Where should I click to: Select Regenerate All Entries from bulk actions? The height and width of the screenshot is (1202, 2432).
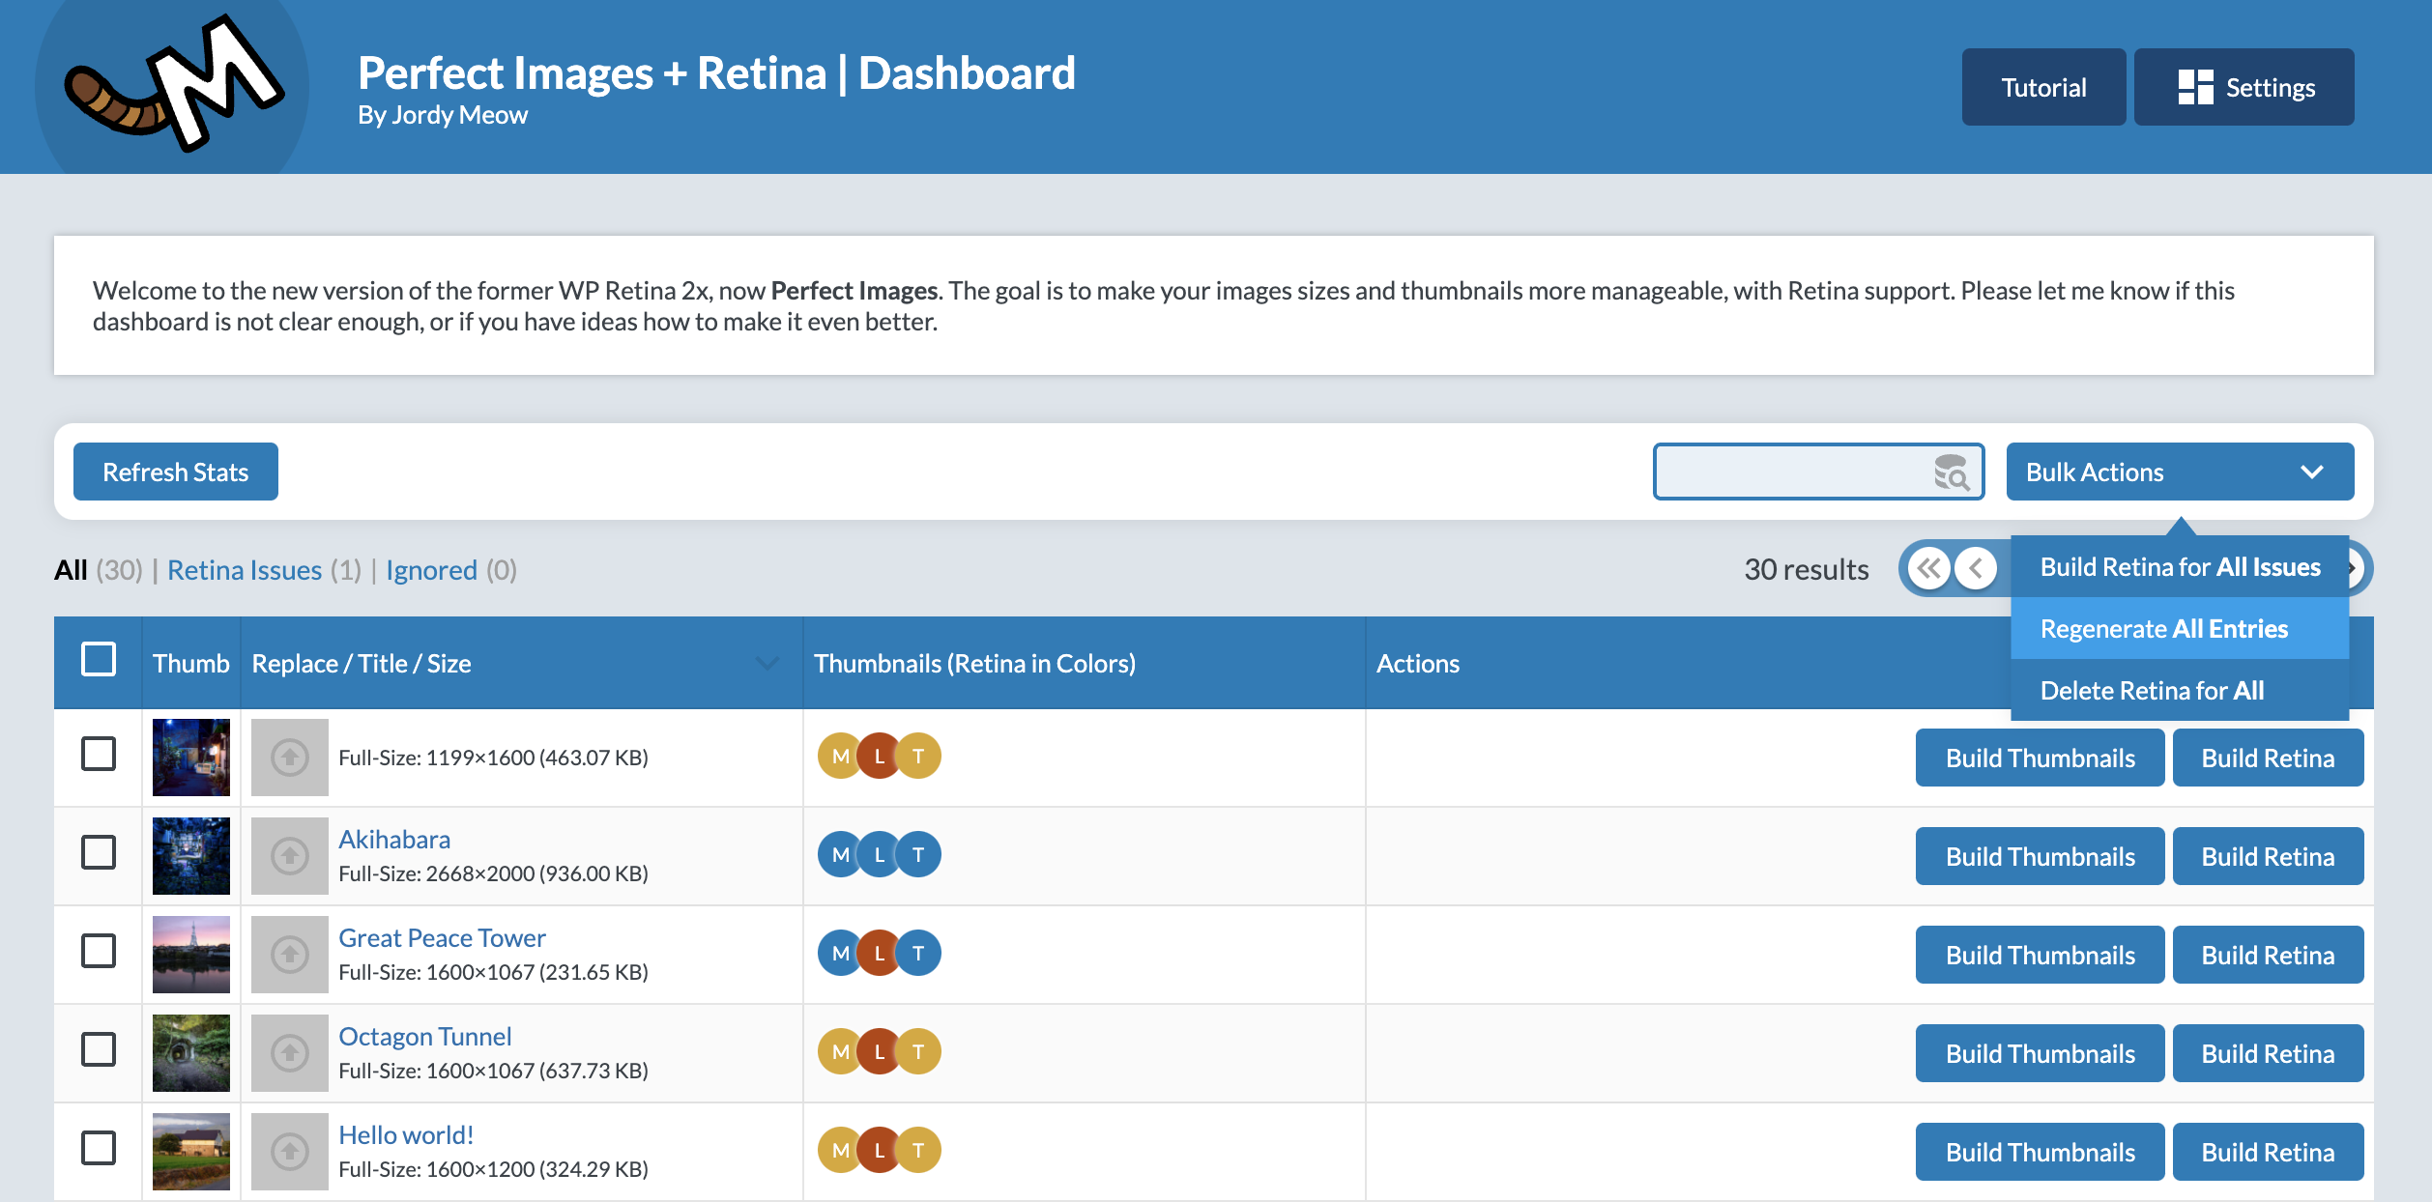pos(2163,628)
